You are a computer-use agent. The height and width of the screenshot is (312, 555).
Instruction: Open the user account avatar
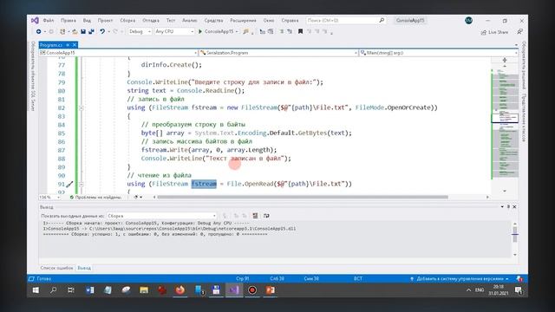click(468, 21)
